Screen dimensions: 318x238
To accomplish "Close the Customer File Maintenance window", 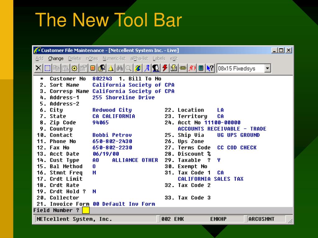I will [x=288, y=50].
